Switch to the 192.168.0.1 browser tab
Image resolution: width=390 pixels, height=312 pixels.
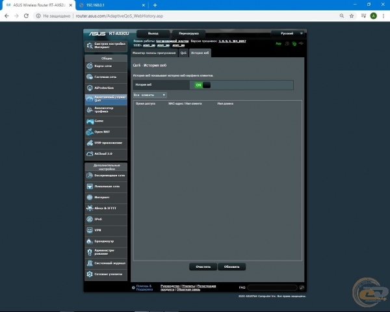point(112,5)
